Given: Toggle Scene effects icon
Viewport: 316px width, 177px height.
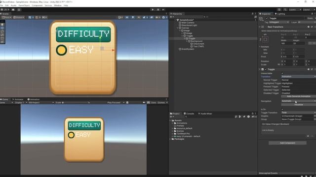Looking at the screenshot, I should click(145, 18).
